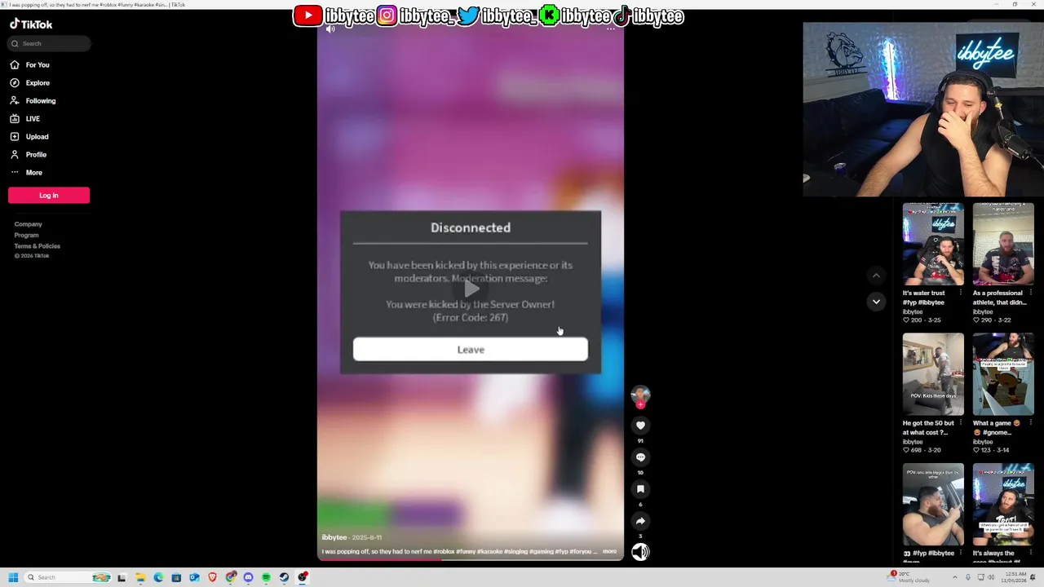Open the Windows Start menu
Image resolution: width=1044 pixels, height=587 pixels.
tap(13, 577)
